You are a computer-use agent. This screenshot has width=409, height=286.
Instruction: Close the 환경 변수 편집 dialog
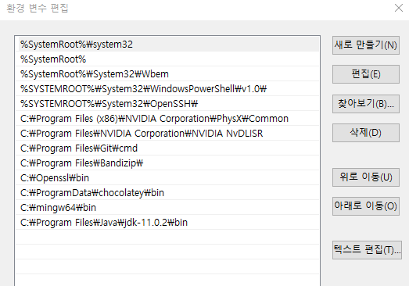pyautogui.click(x=399, y=8)
